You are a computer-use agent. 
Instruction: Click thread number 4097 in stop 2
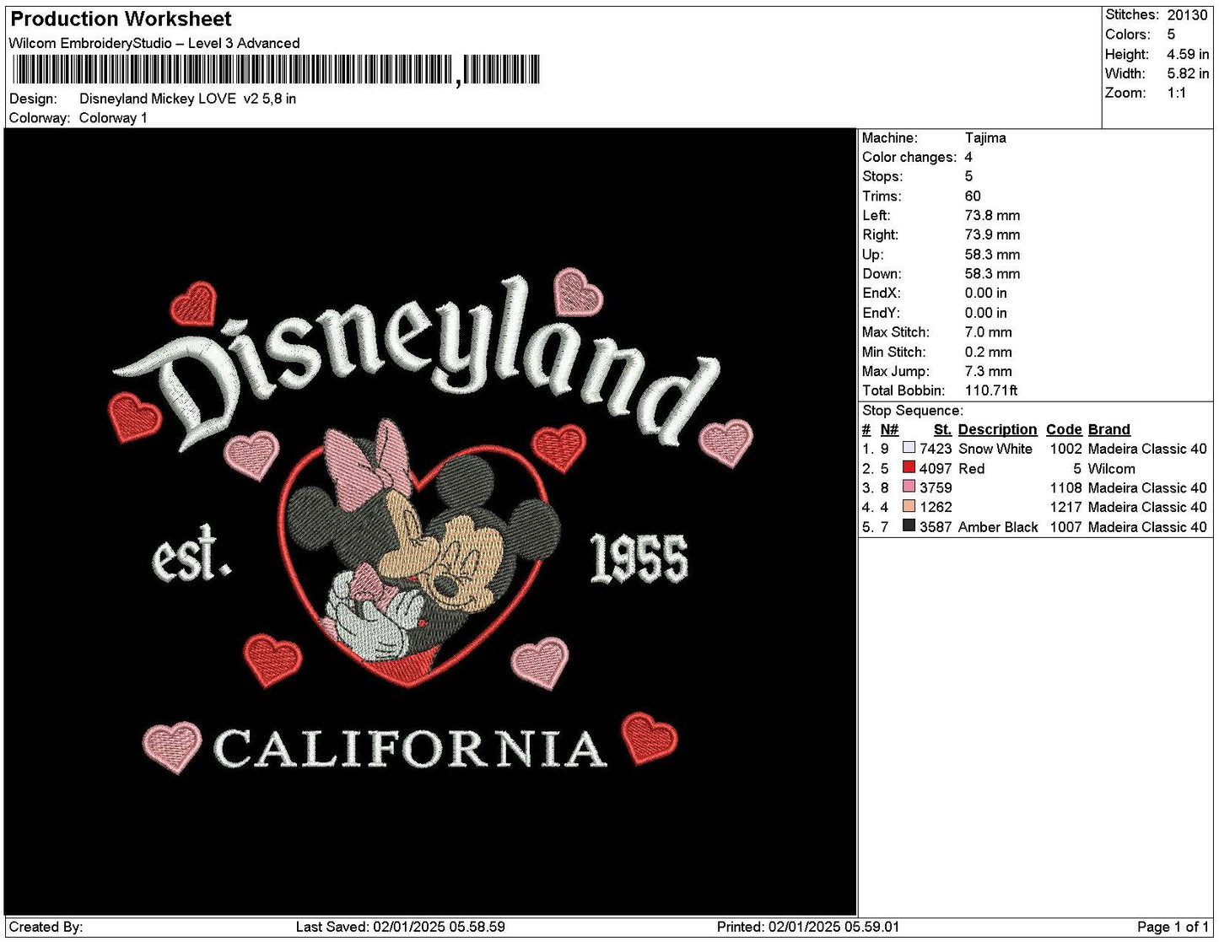pyautogui.click(x=936, y=468)
